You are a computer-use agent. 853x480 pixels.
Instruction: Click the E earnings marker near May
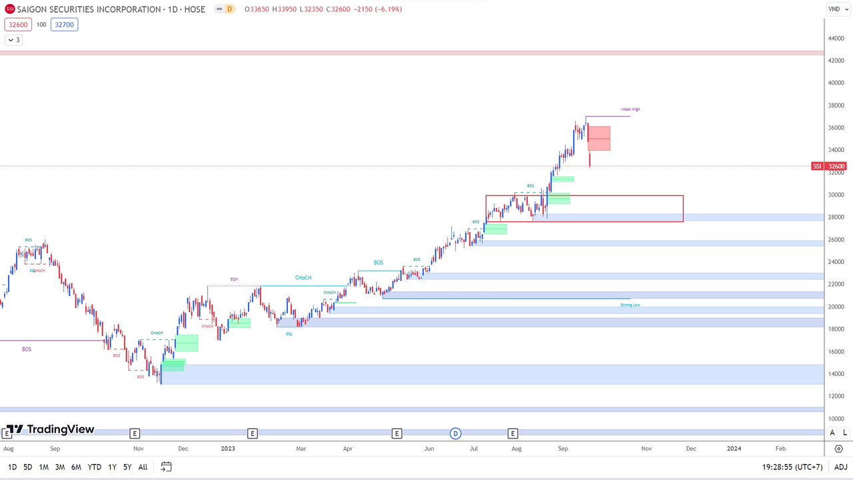(397, 433)
